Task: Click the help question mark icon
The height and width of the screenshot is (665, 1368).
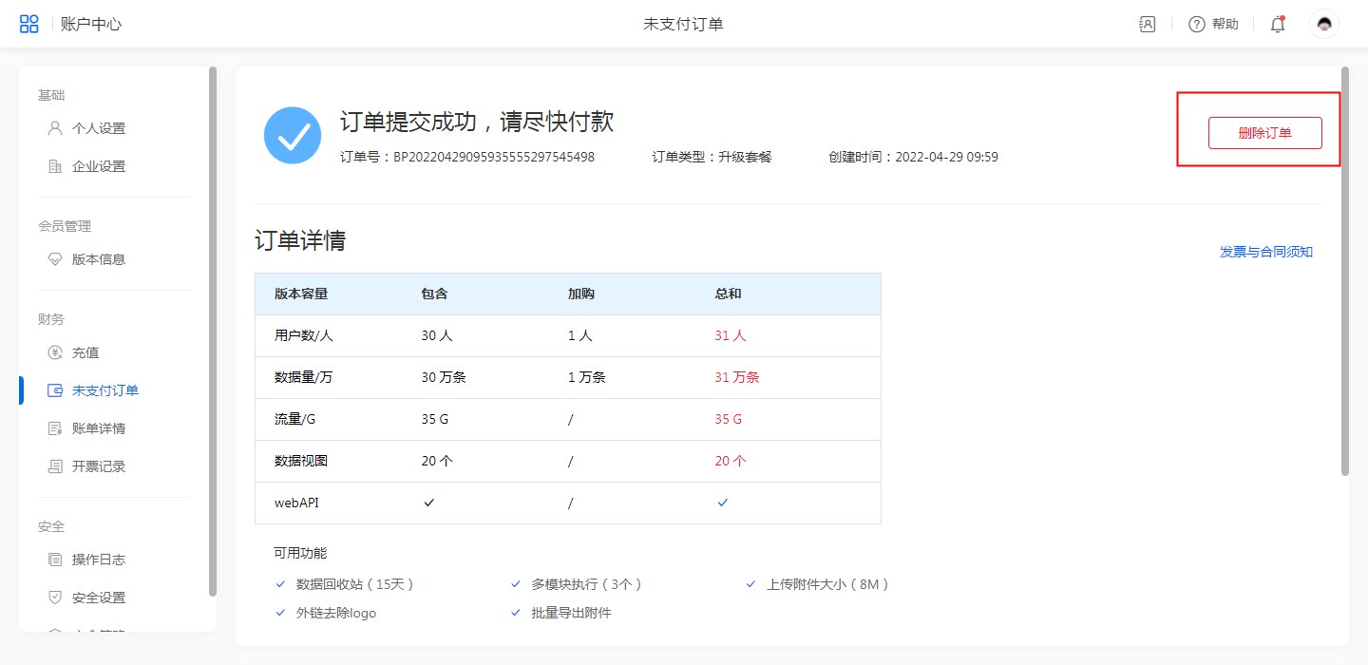Action: click(x=1197, y=25)
